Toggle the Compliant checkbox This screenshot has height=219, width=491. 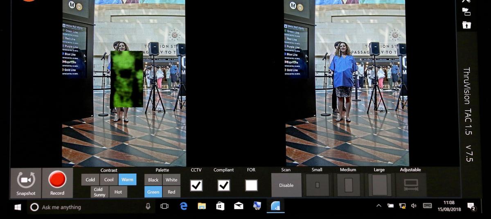223,185
